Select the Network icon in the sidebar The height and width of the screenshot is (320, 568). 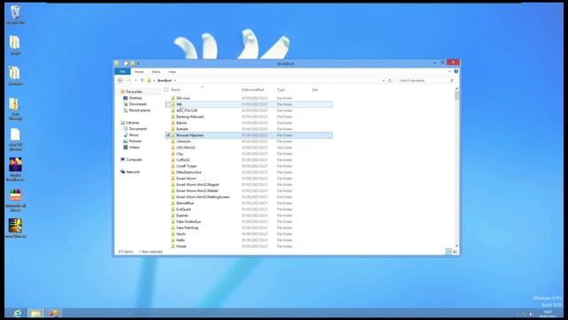tap(122, 172)
